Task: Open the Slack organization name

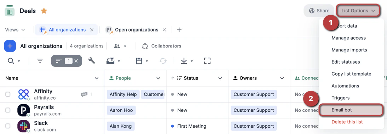Action: click(41, 123)
